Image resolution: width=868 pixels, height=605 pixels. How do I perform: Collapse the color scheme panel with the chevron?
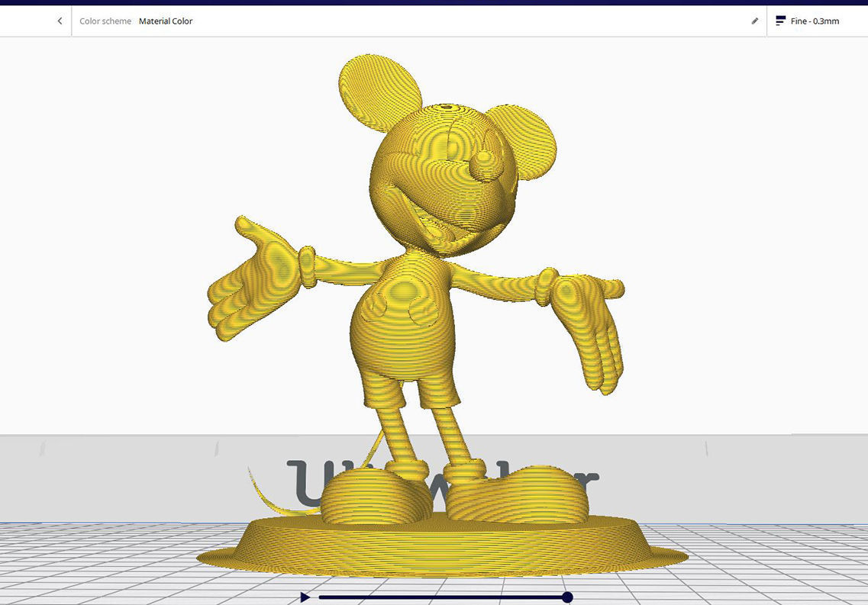(60, 21)
